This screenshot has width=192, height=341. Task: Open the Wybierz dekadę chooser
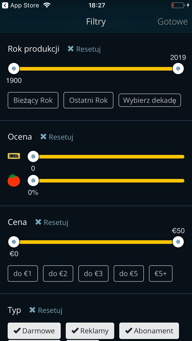pyautogui.click(x=150, y=100)
